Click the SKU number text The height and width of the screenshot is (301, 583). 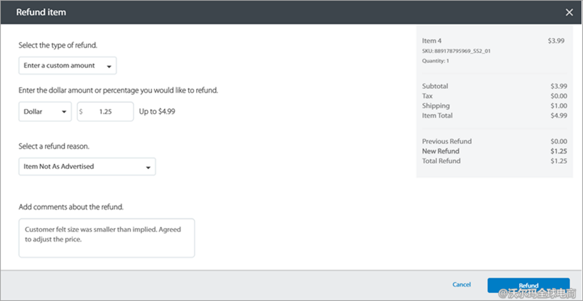(457, 51)
